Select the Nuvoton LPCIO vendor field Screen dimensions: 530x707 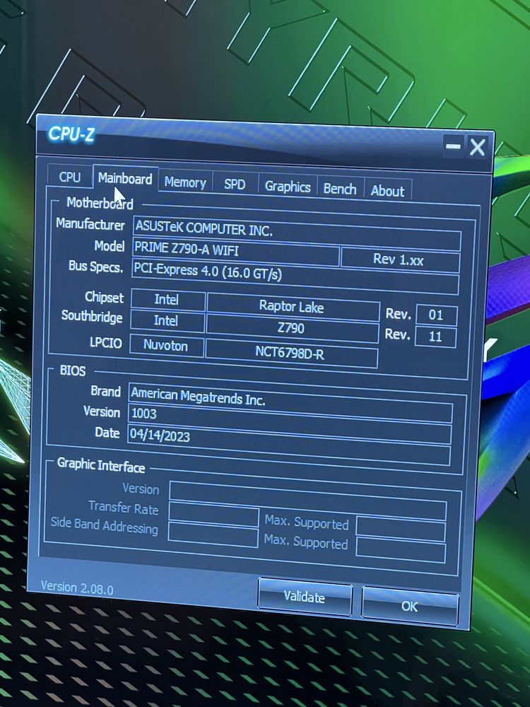coord(166,346)
